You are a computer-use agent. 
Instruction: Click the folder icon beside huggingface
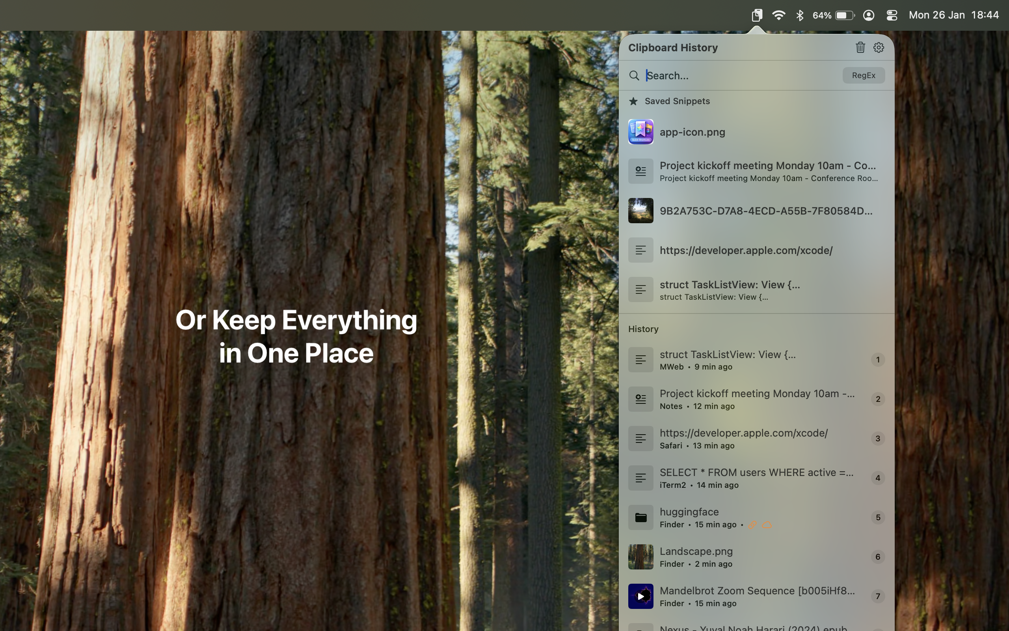tap(640, 517)
